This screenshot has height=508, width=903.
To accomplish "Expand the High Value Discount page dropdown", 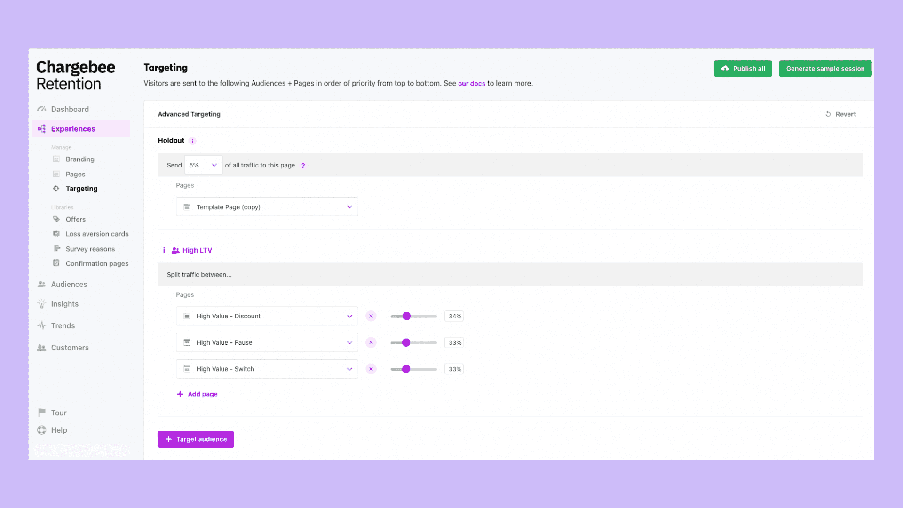I will click(x=349, y=316).
